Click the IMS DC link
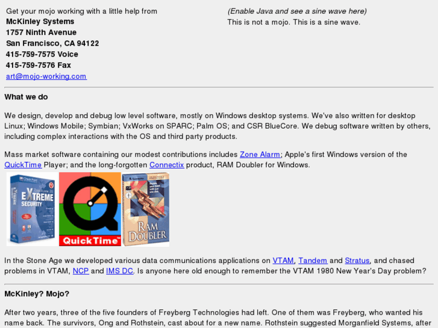 pos(119,271)
